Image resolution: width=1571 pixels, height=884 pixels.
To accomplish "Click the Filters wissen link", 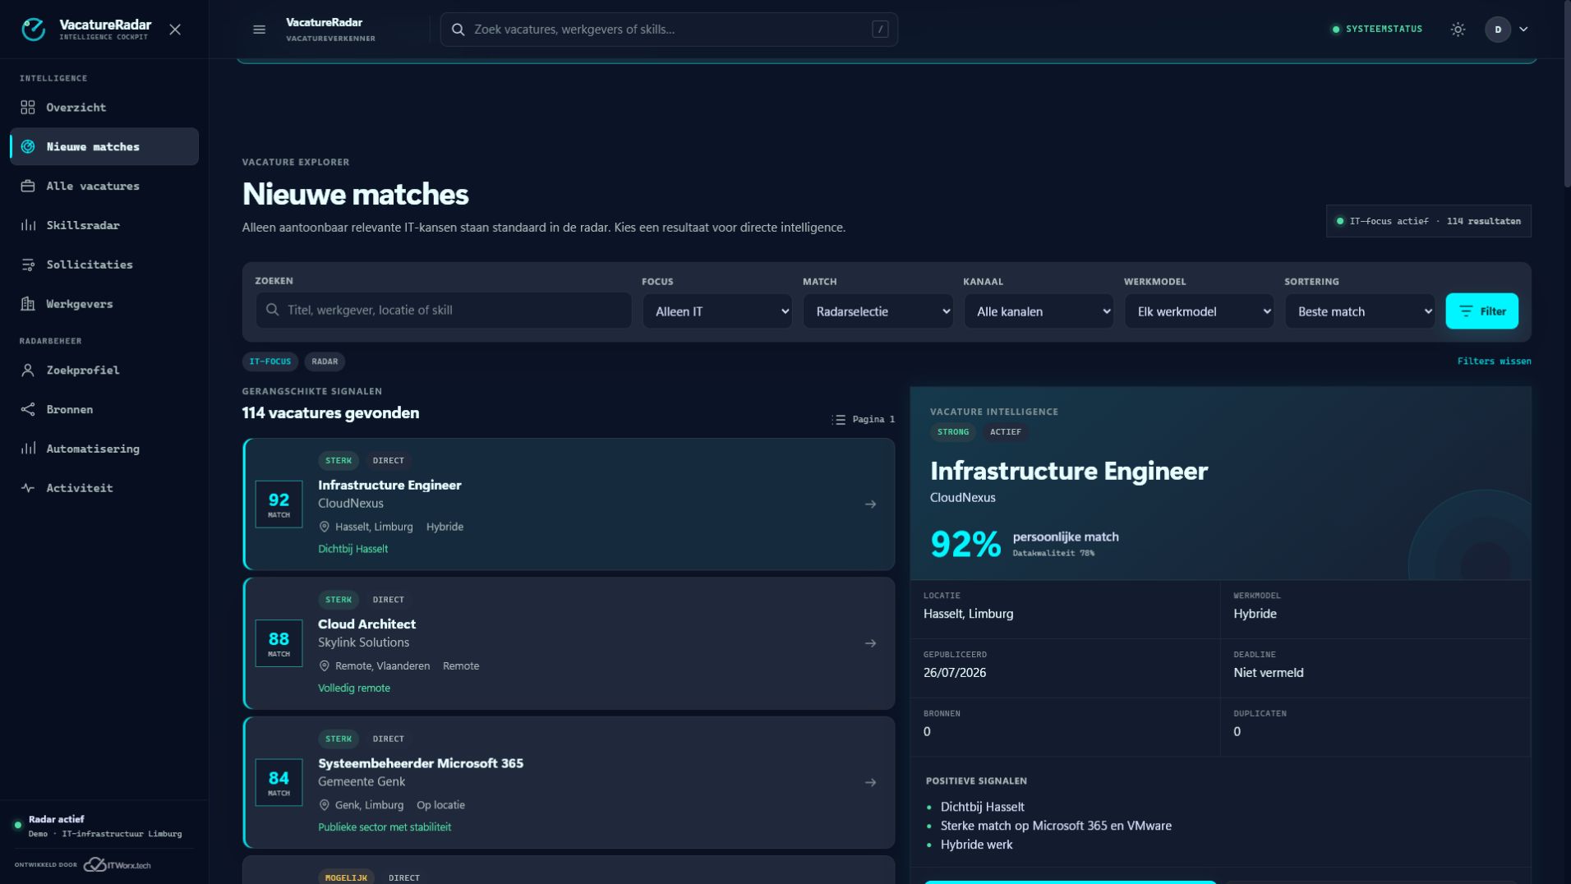I will coord(1494,361).
